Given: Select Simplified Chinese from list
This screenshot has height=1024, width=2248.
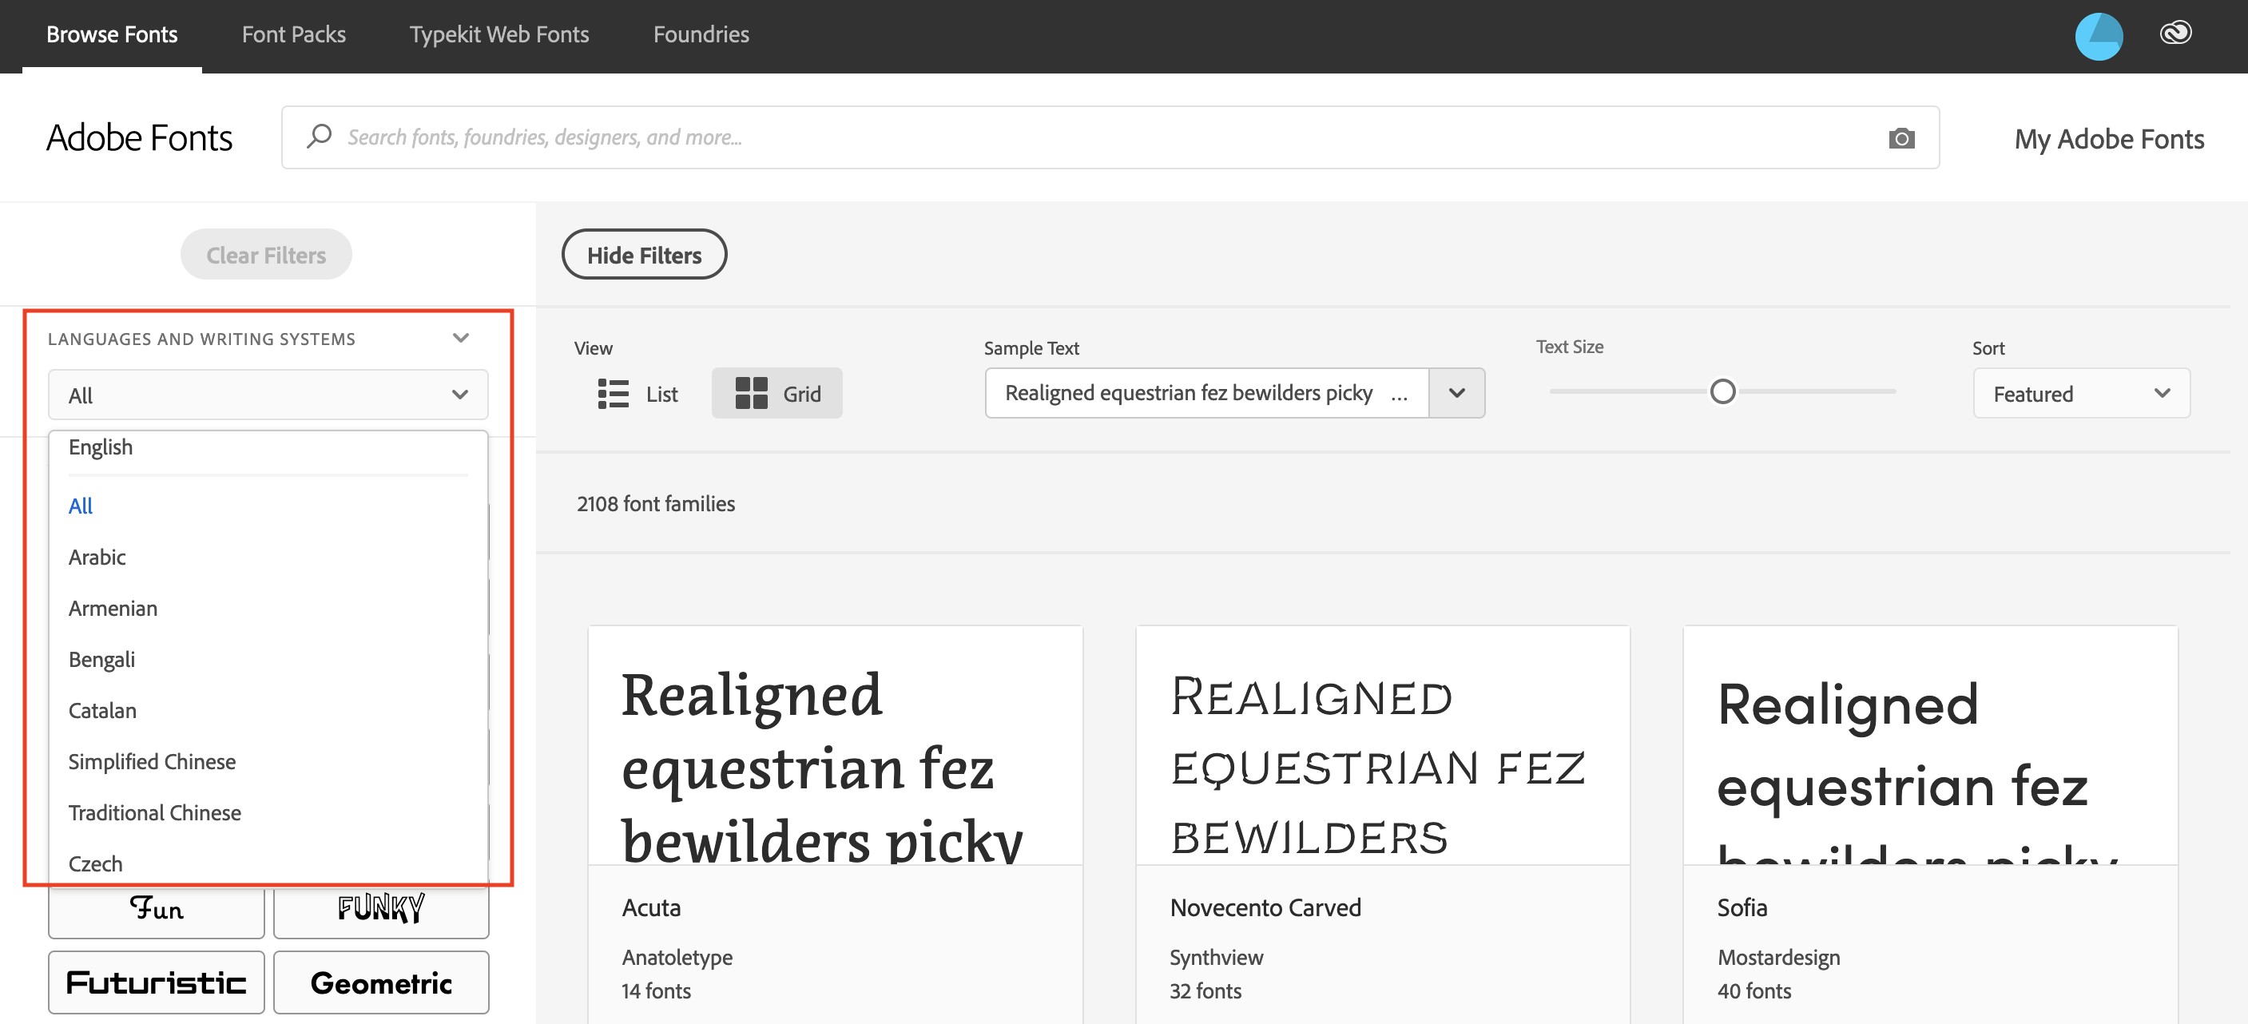Looking at the screenshot, I should click(x=150, y=760).
